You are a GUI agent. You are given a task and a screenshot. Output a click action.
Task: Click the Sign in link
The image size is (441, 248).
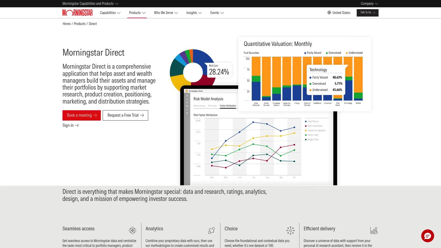70,125
